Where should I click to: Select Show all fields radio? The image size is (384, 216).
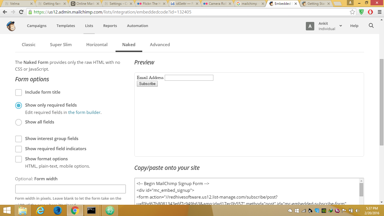[x=19, y=122]
